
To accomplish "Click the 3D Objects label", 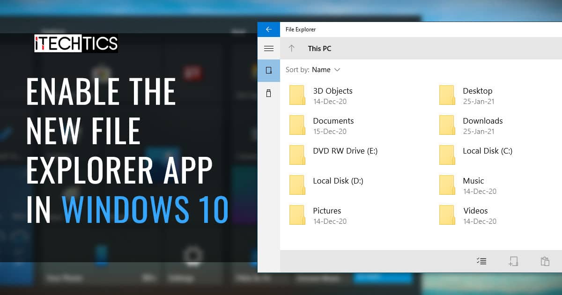I will tap(333, 91).
